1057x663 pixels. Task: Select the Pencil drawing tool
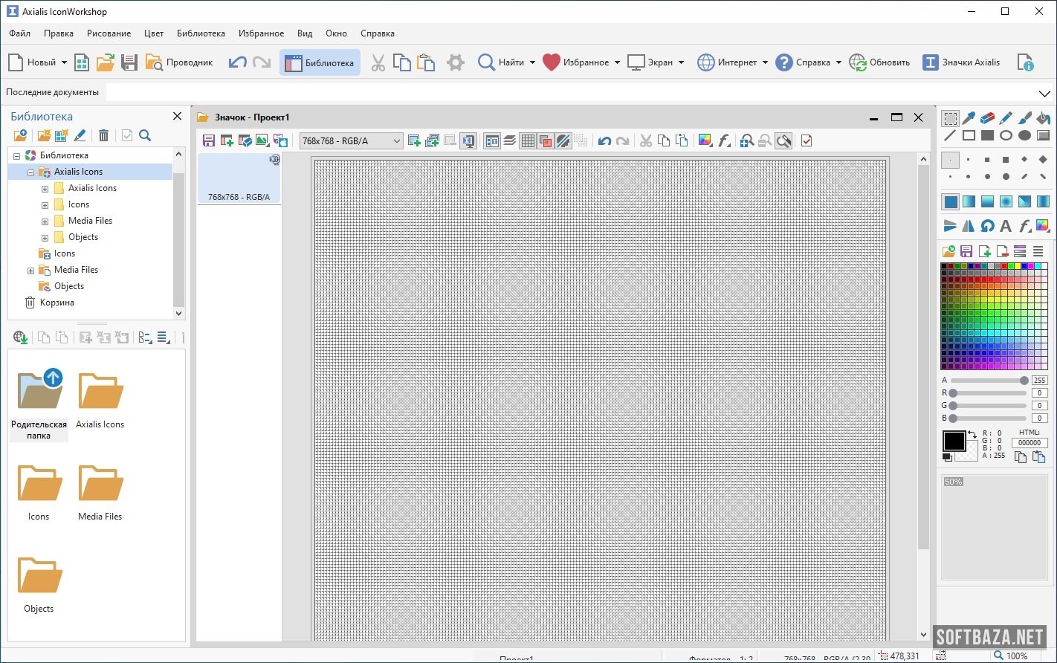coord(1006,118)
